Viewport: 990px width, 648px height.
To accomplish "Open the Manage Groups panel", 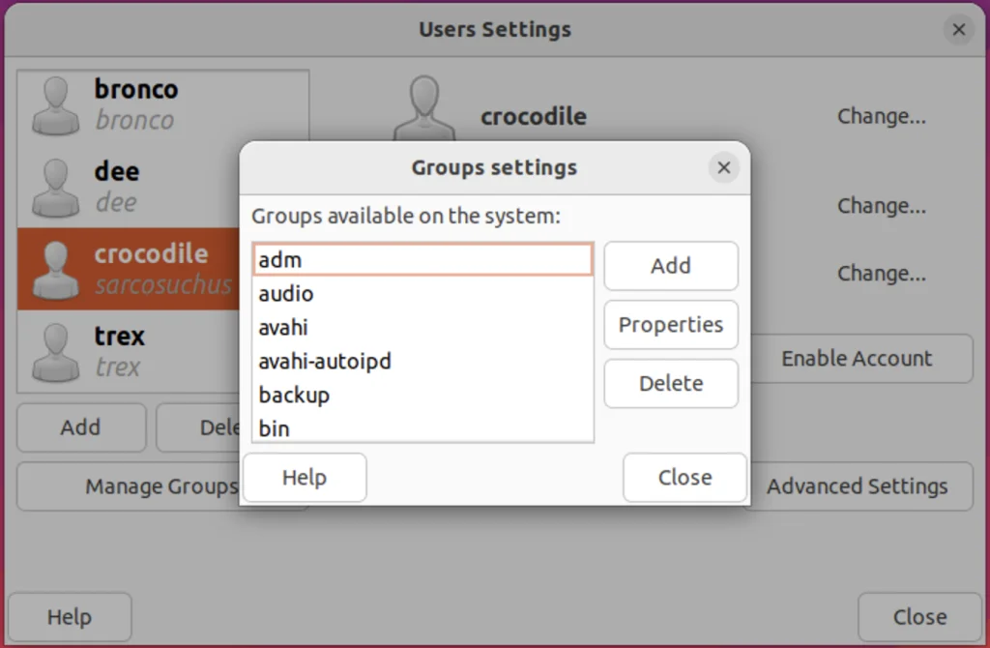I will (160, 486).
